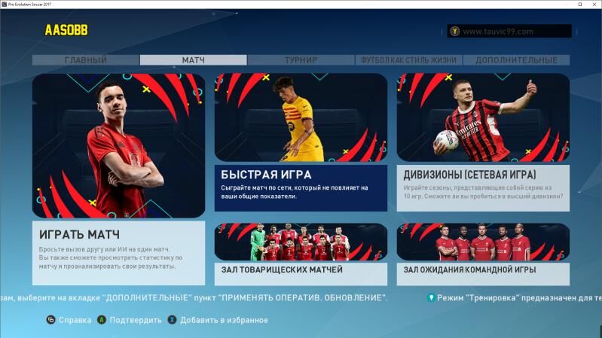
Task: Click the Режим "Тренировка" ticker tip text
Action: 519,297
